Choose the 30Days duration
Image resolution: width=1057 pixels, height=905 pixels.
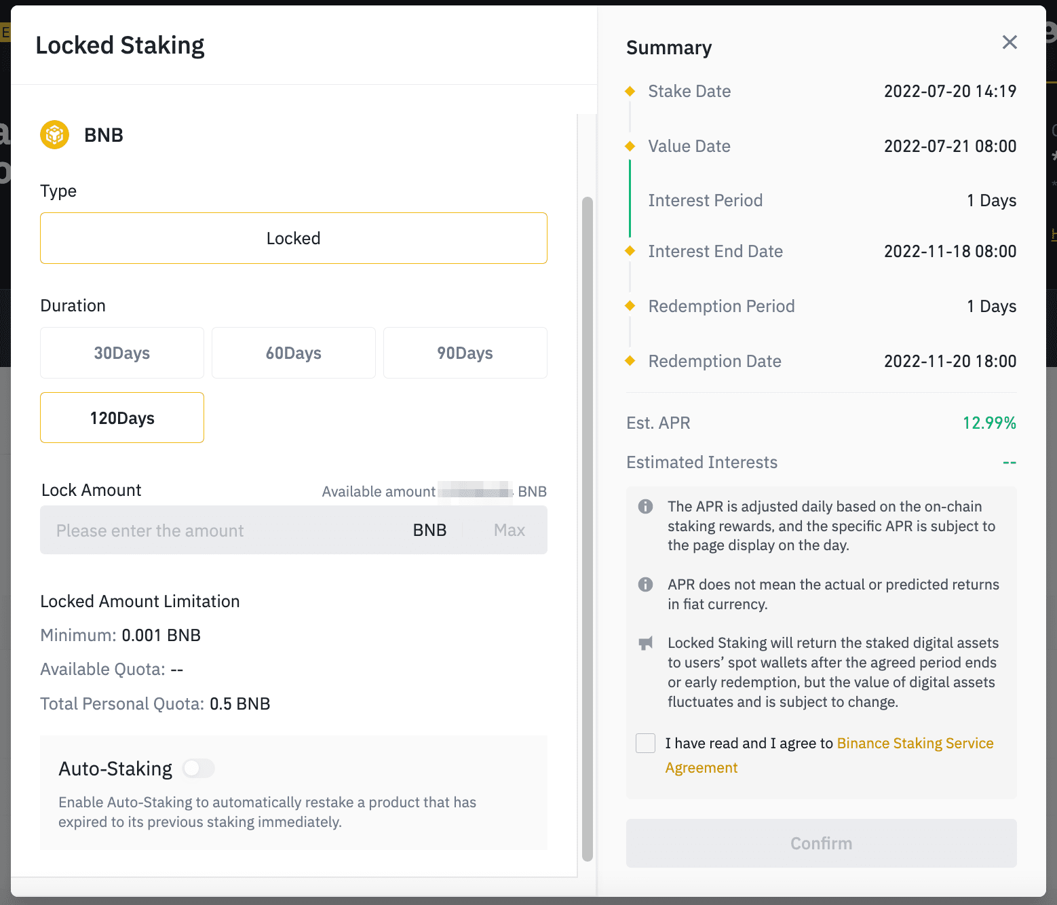[122, 353]
